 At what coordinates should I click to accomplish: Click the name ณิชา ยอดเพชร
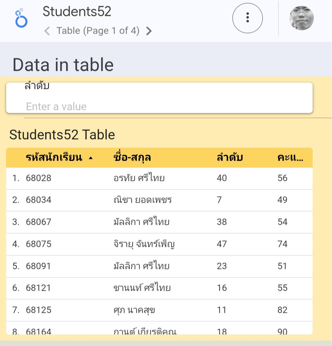(142, 200)
